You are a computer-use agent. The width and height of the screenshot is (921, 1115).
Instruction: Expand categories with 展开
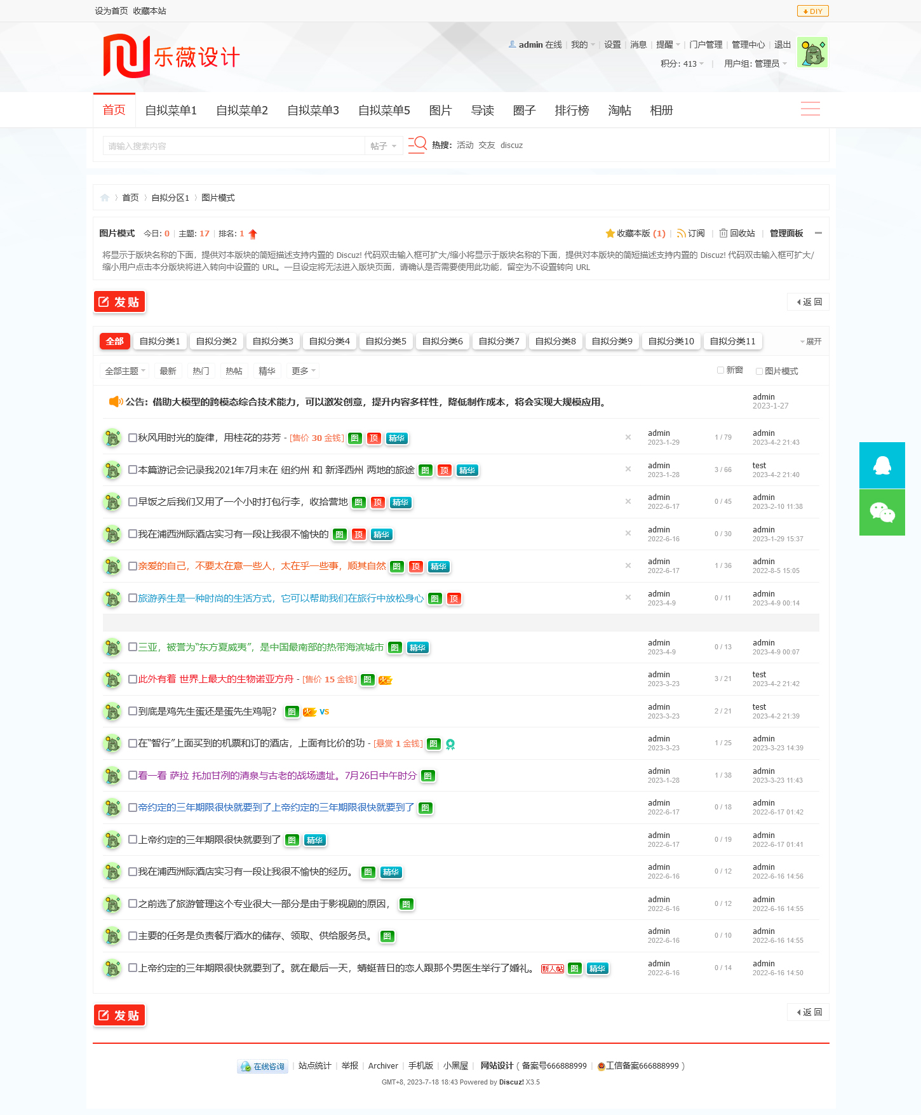click(x=810, y=342)
